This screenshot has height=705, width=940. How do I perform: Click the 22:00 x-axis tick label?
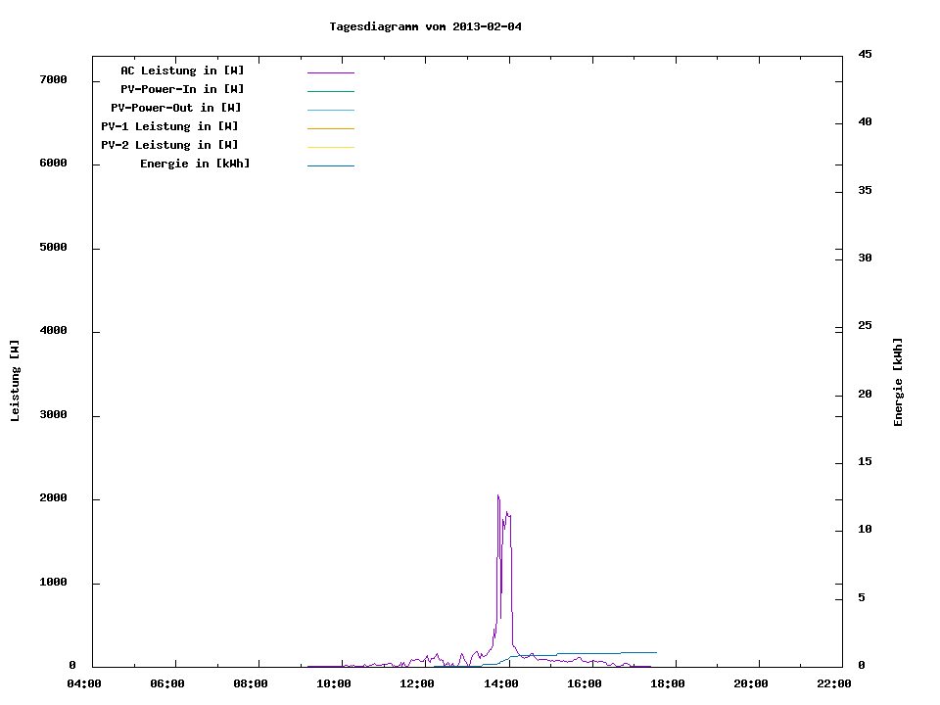click(x=834, y=683)
